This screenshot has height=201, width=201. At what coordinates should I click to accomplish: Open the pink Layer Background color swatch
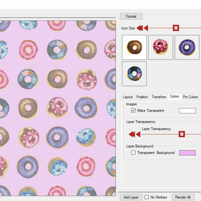(187, 153)
